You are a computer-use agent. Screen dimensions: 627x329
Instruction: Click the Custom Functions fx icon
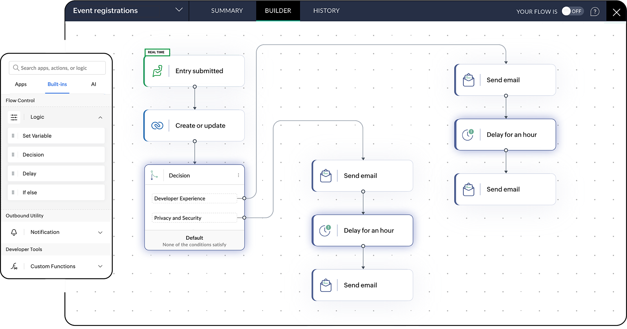14,266
